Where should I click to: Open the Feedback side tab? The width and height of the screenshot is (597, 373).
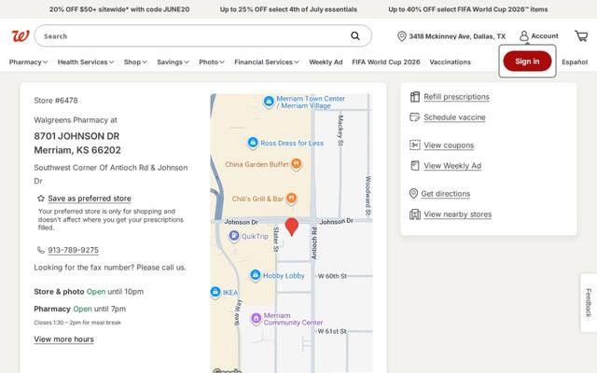(x=589, y=302)
